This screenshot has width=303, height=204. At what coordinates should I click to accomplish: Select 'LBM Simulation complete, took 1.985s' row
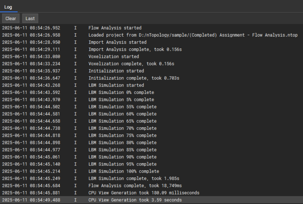point(134,178)
